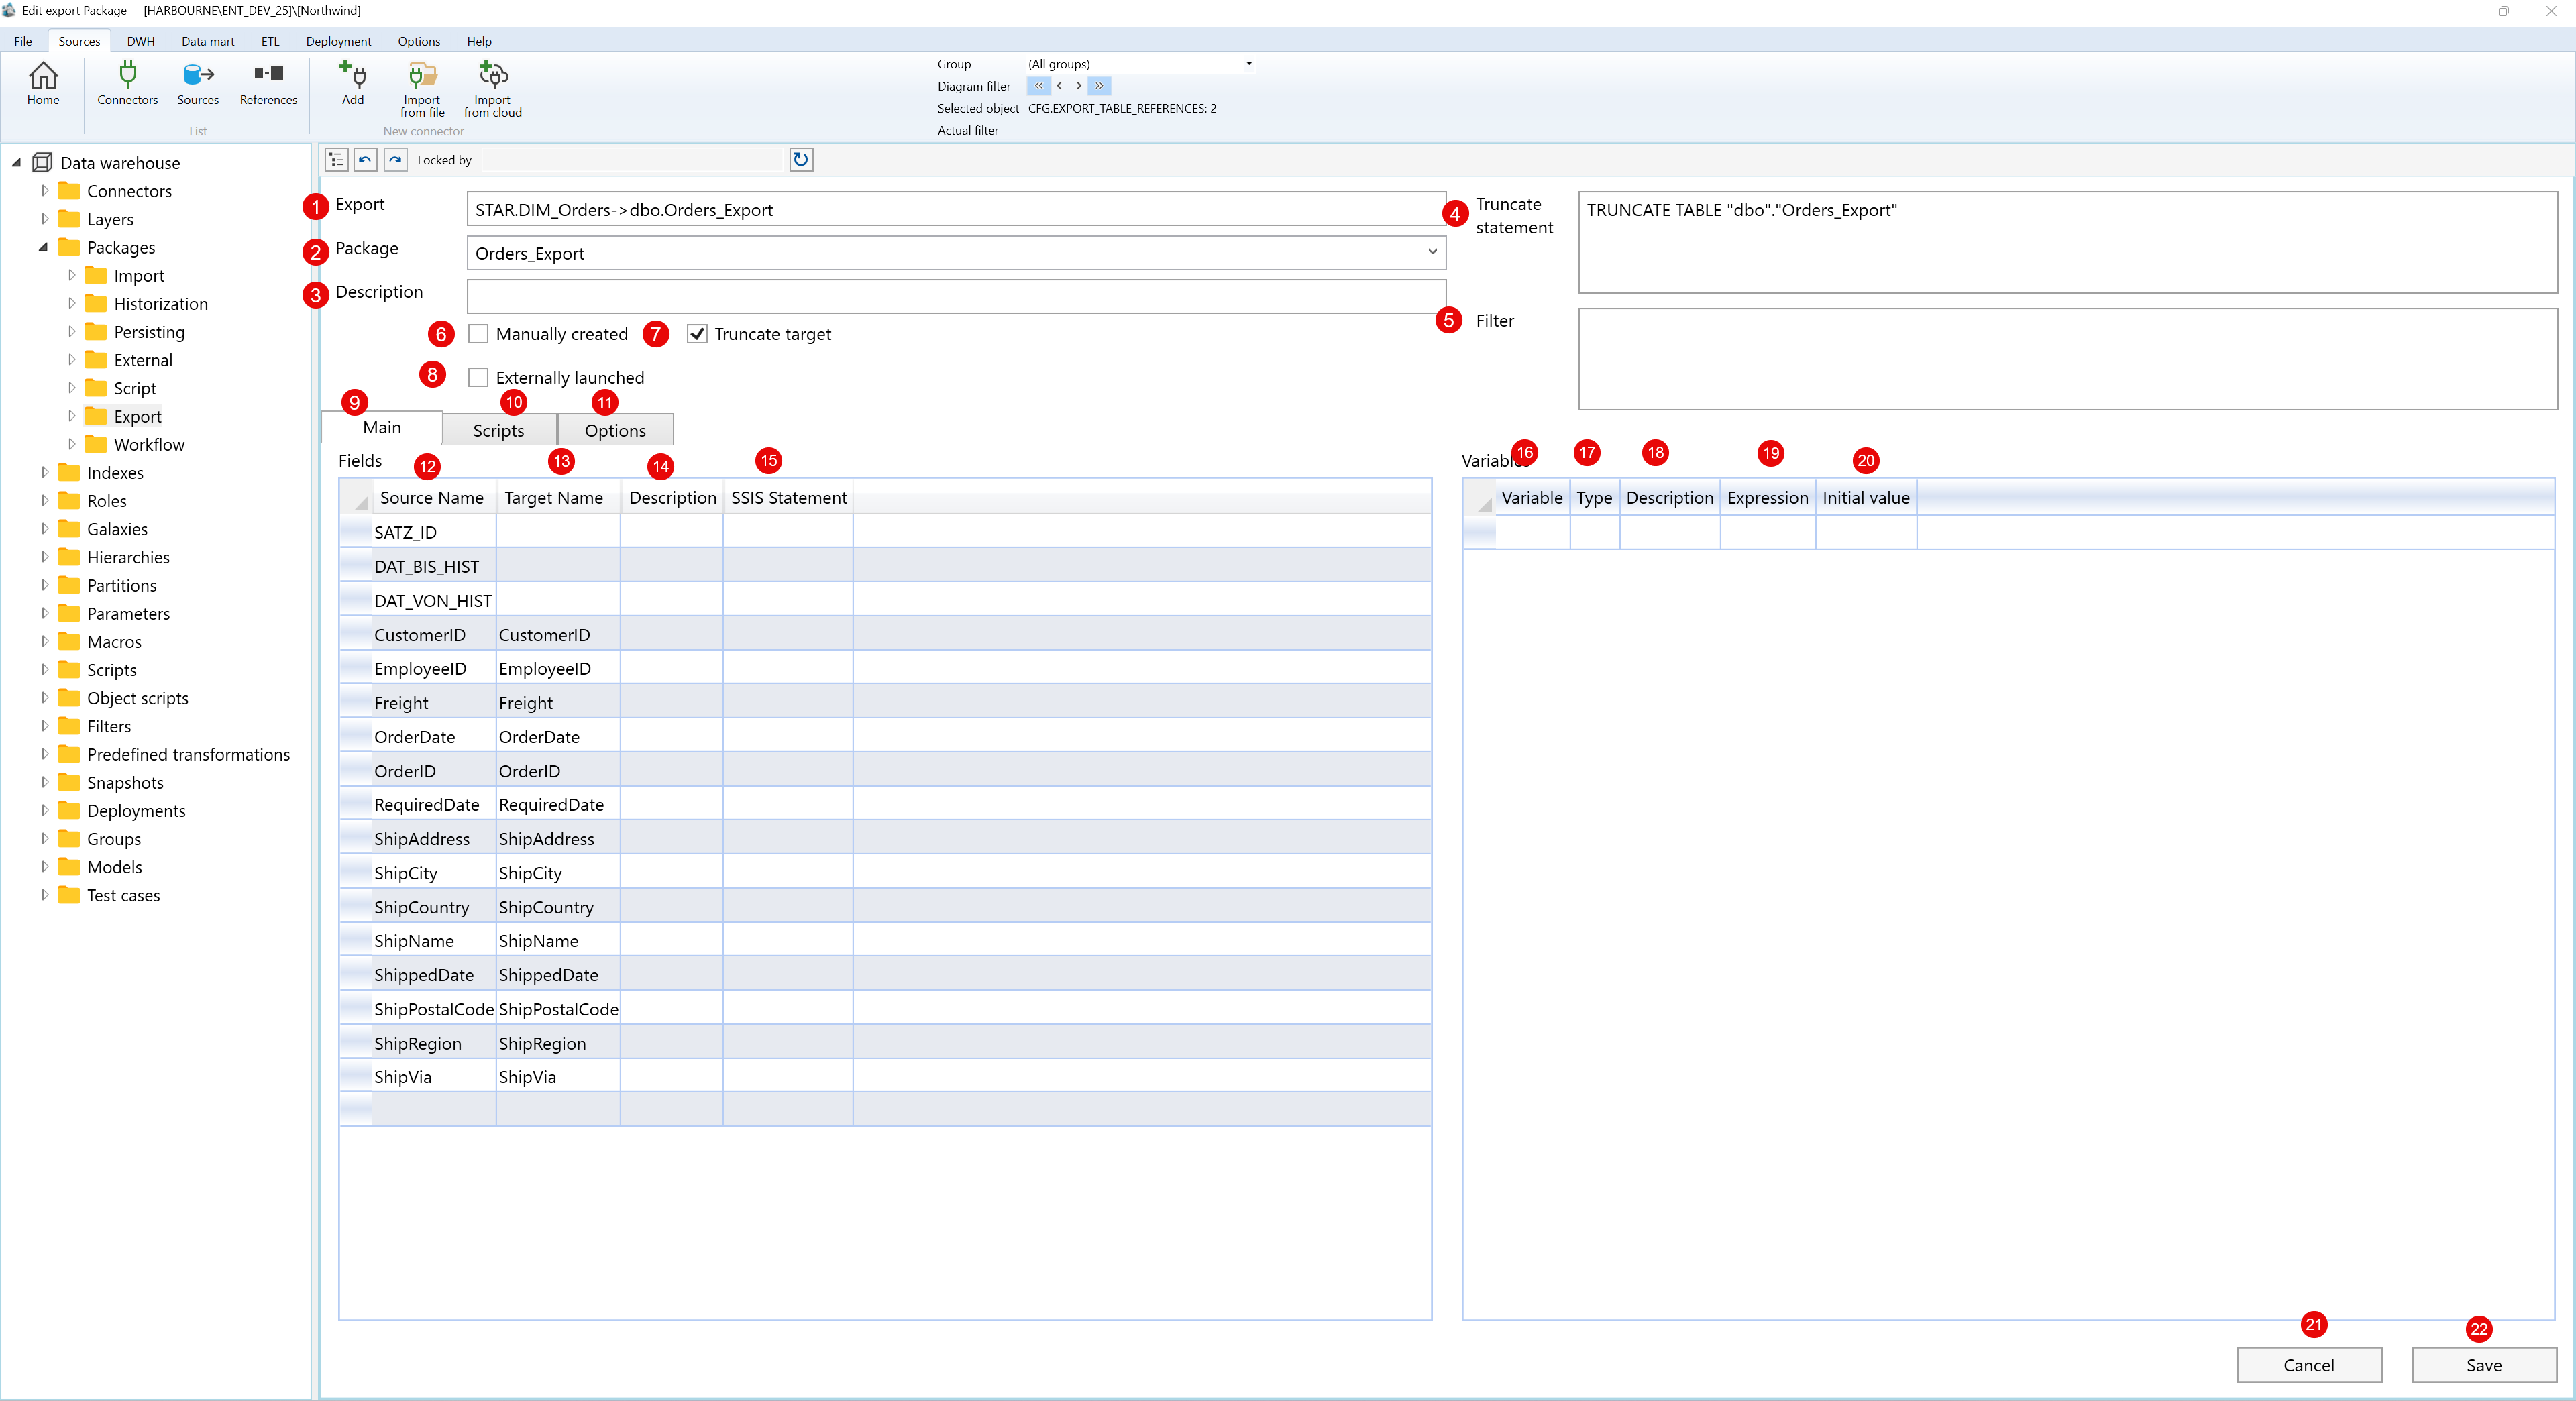Select the DAT_BIS_HIST field row
The image size is (2576, 1401).
pos(885,566)
